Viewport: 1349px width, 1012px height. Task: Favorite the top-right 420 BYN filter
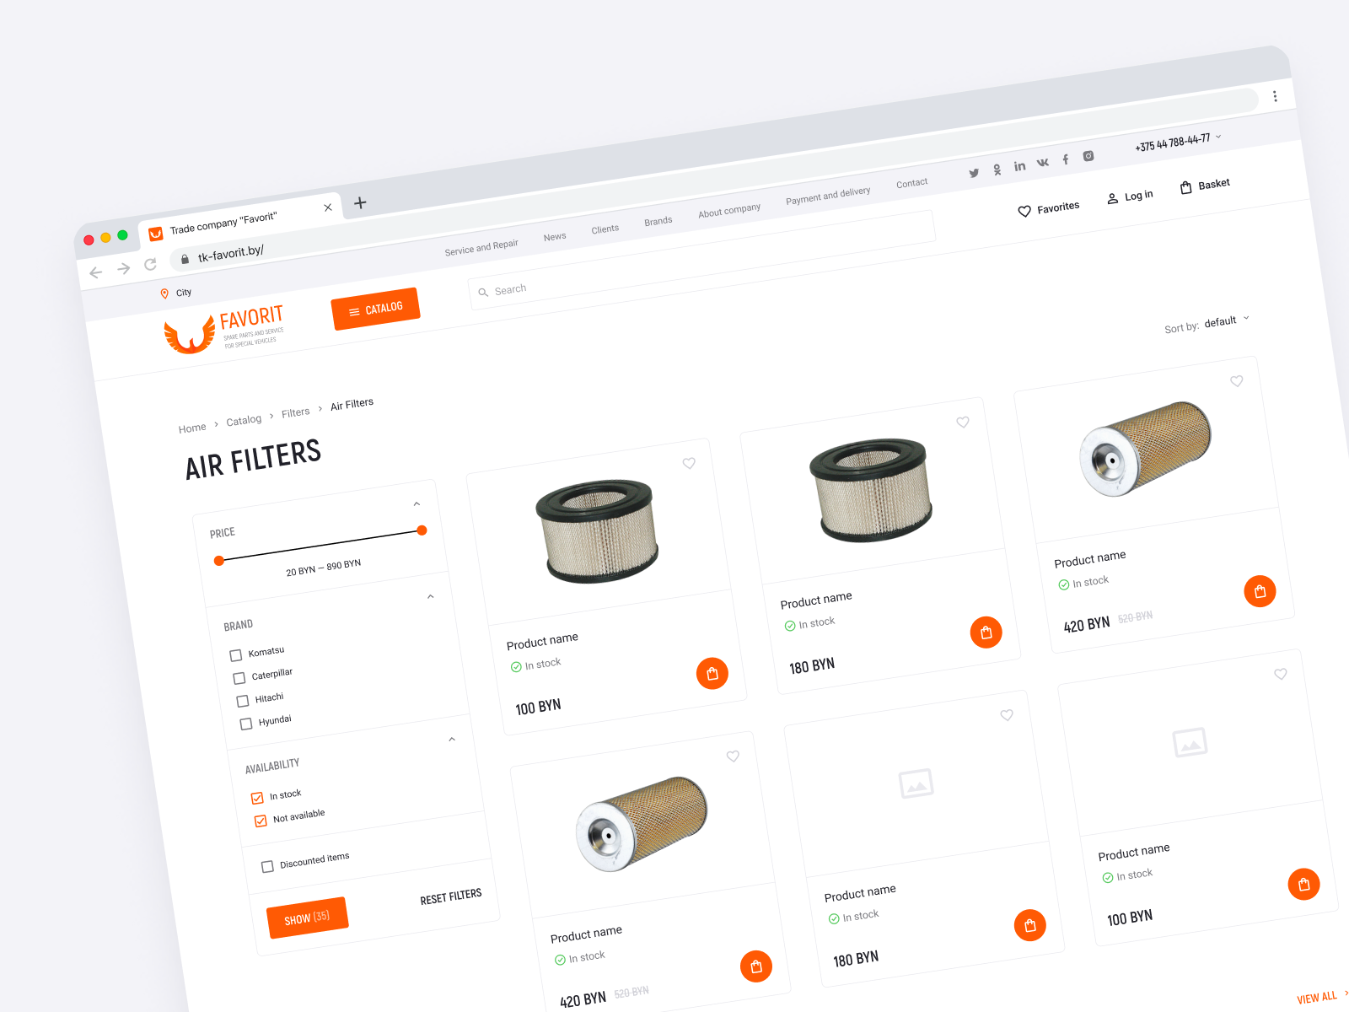tap(1237, 381)
